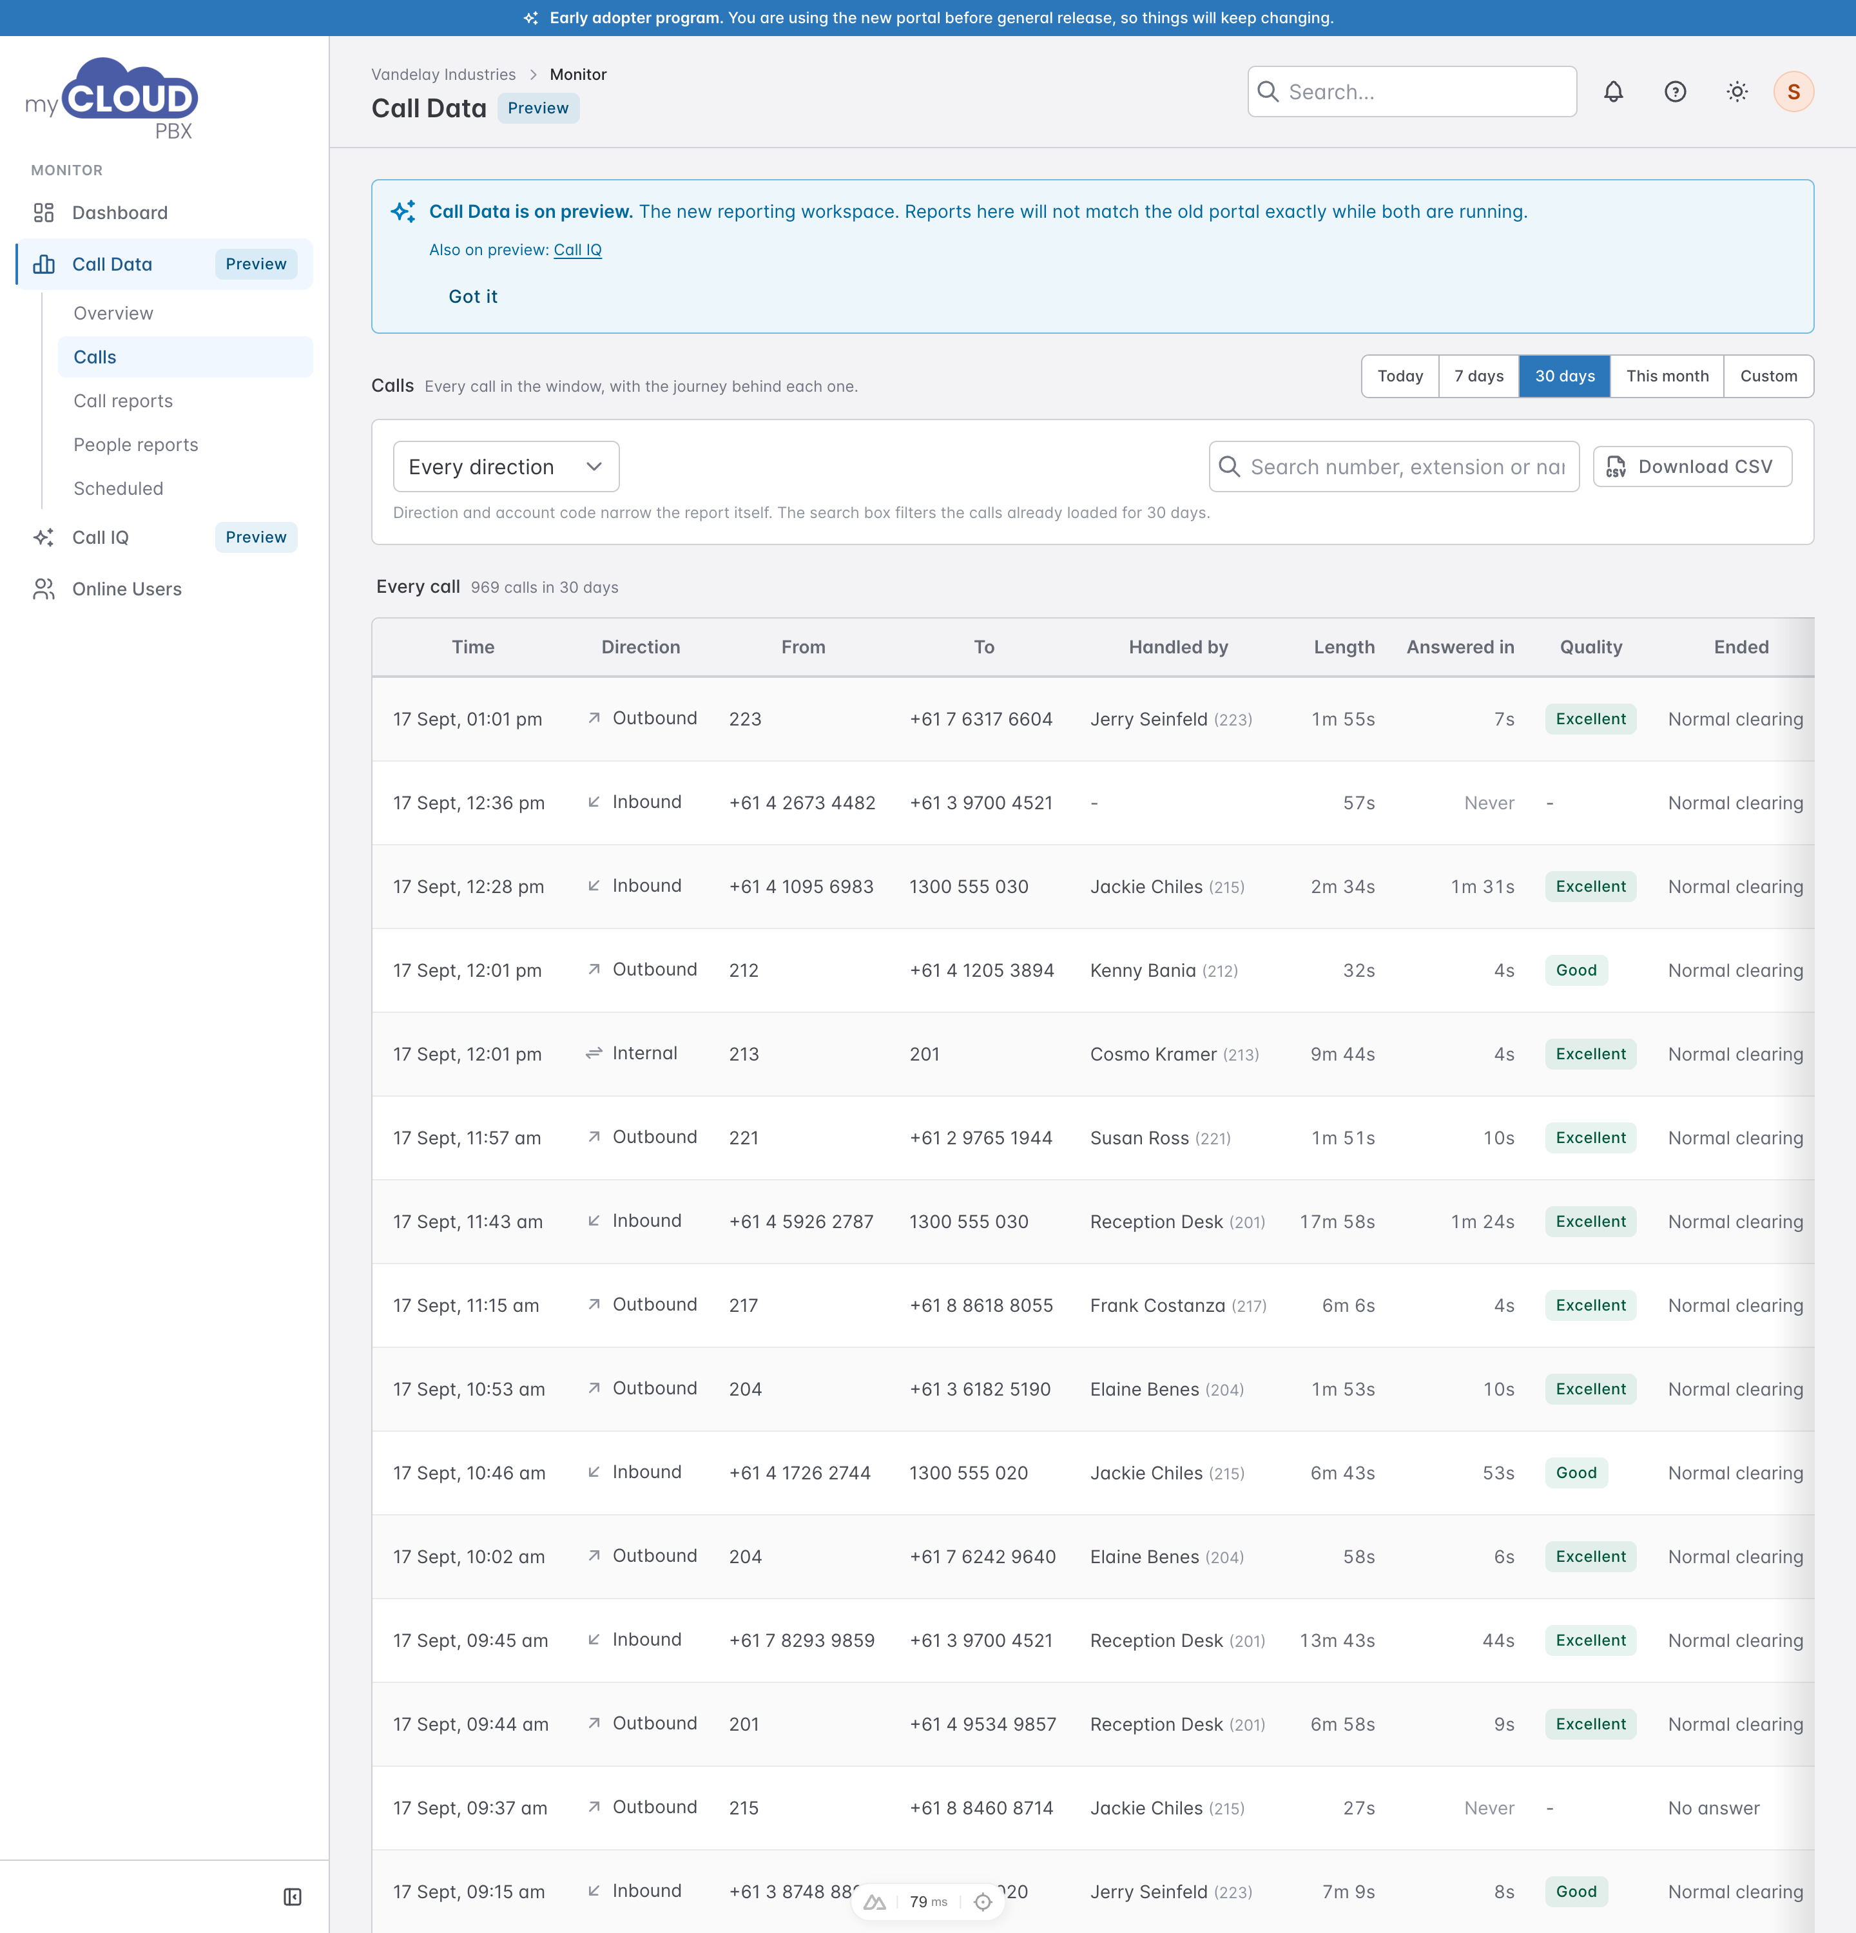This screenshot has height=1933, width=1856.
Task: Click the Ended column header
Action: point(1741,647)
